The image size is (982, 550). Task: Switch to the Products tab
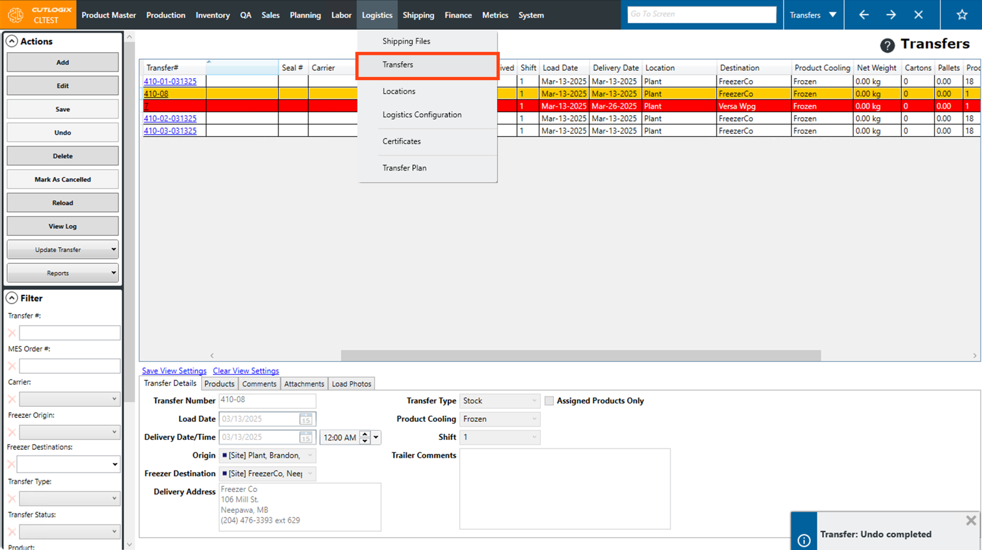tap(219, 384)
